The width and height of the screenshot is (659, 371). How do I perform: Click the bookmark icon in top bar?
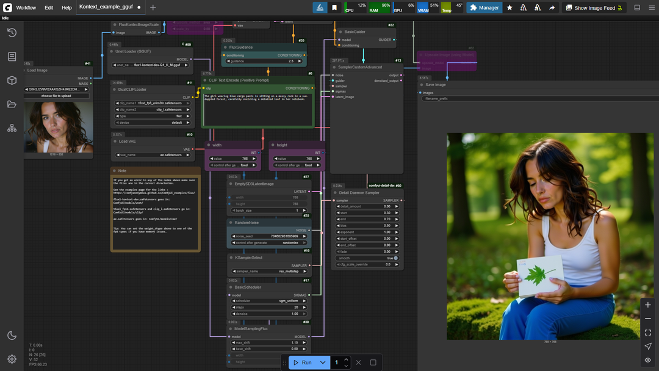tap(334, 7)
